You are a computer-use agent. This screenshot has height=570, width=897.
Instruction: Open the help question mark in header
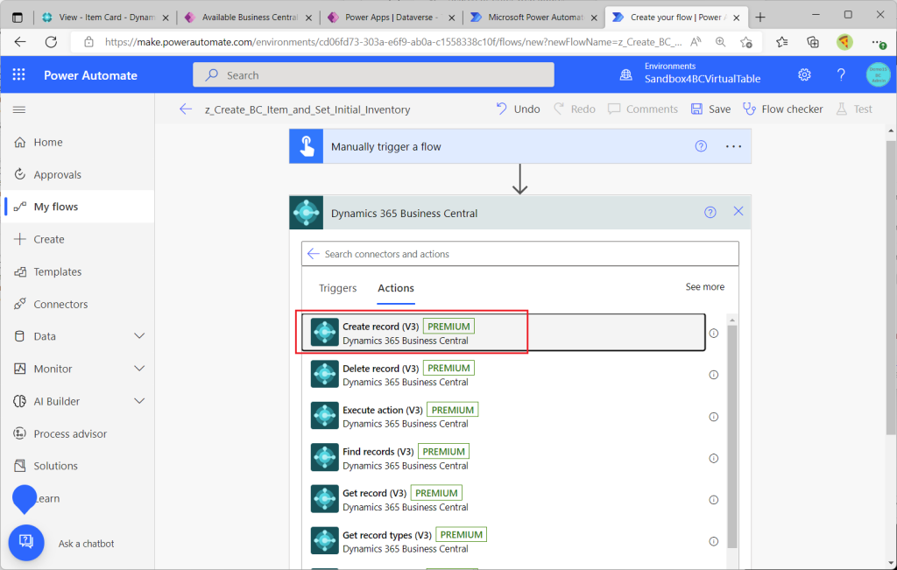[841, 75]
